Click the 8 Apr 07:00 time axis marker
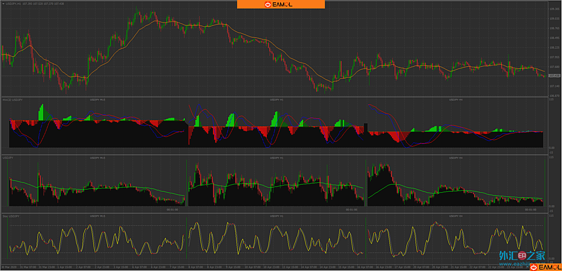Image resolution: width=562 pixels, height=271 pixels. click(x=196, y=267)
